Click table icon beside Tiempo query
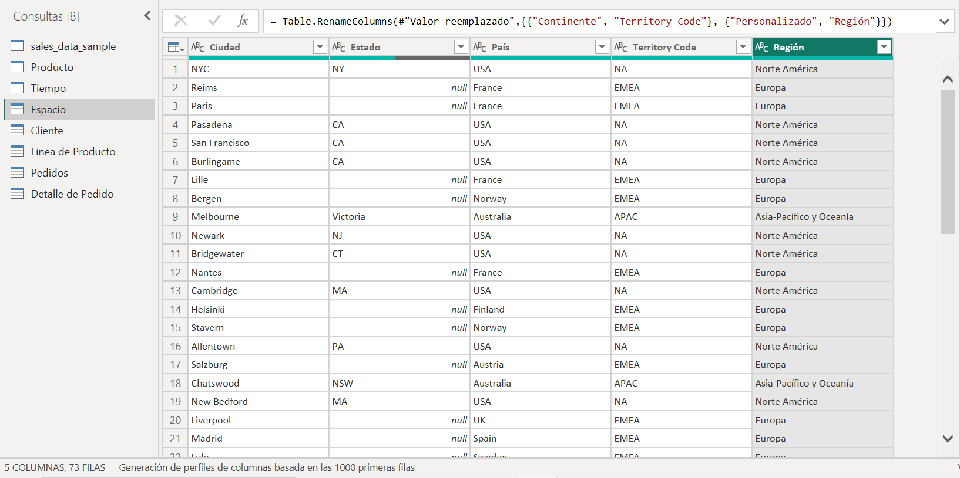This screenshot has height=478, width=960. click(x=18, y=88)
